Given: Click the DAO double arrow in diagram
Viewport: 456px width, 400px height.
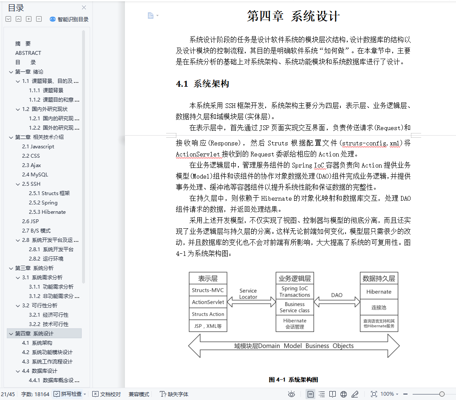Looking at the screenshot, I should [337, 302].
